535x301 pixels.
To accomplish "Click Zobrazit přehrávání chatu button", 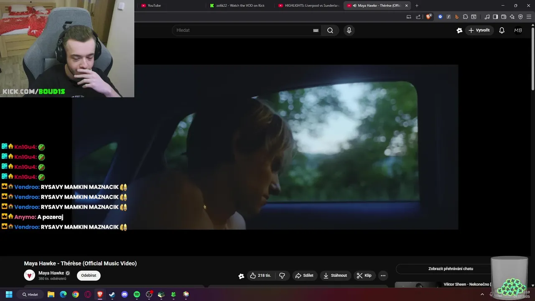I will [451, 269].
